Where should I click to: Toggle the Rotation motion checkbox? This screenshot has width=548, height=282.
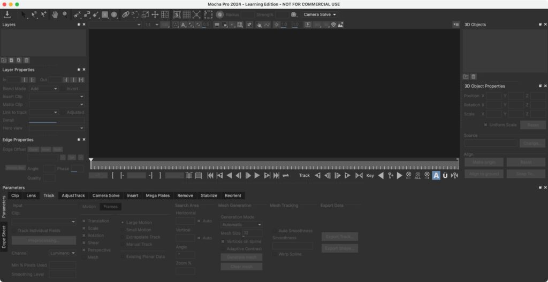pyautogui.click(x=84, y=236)
